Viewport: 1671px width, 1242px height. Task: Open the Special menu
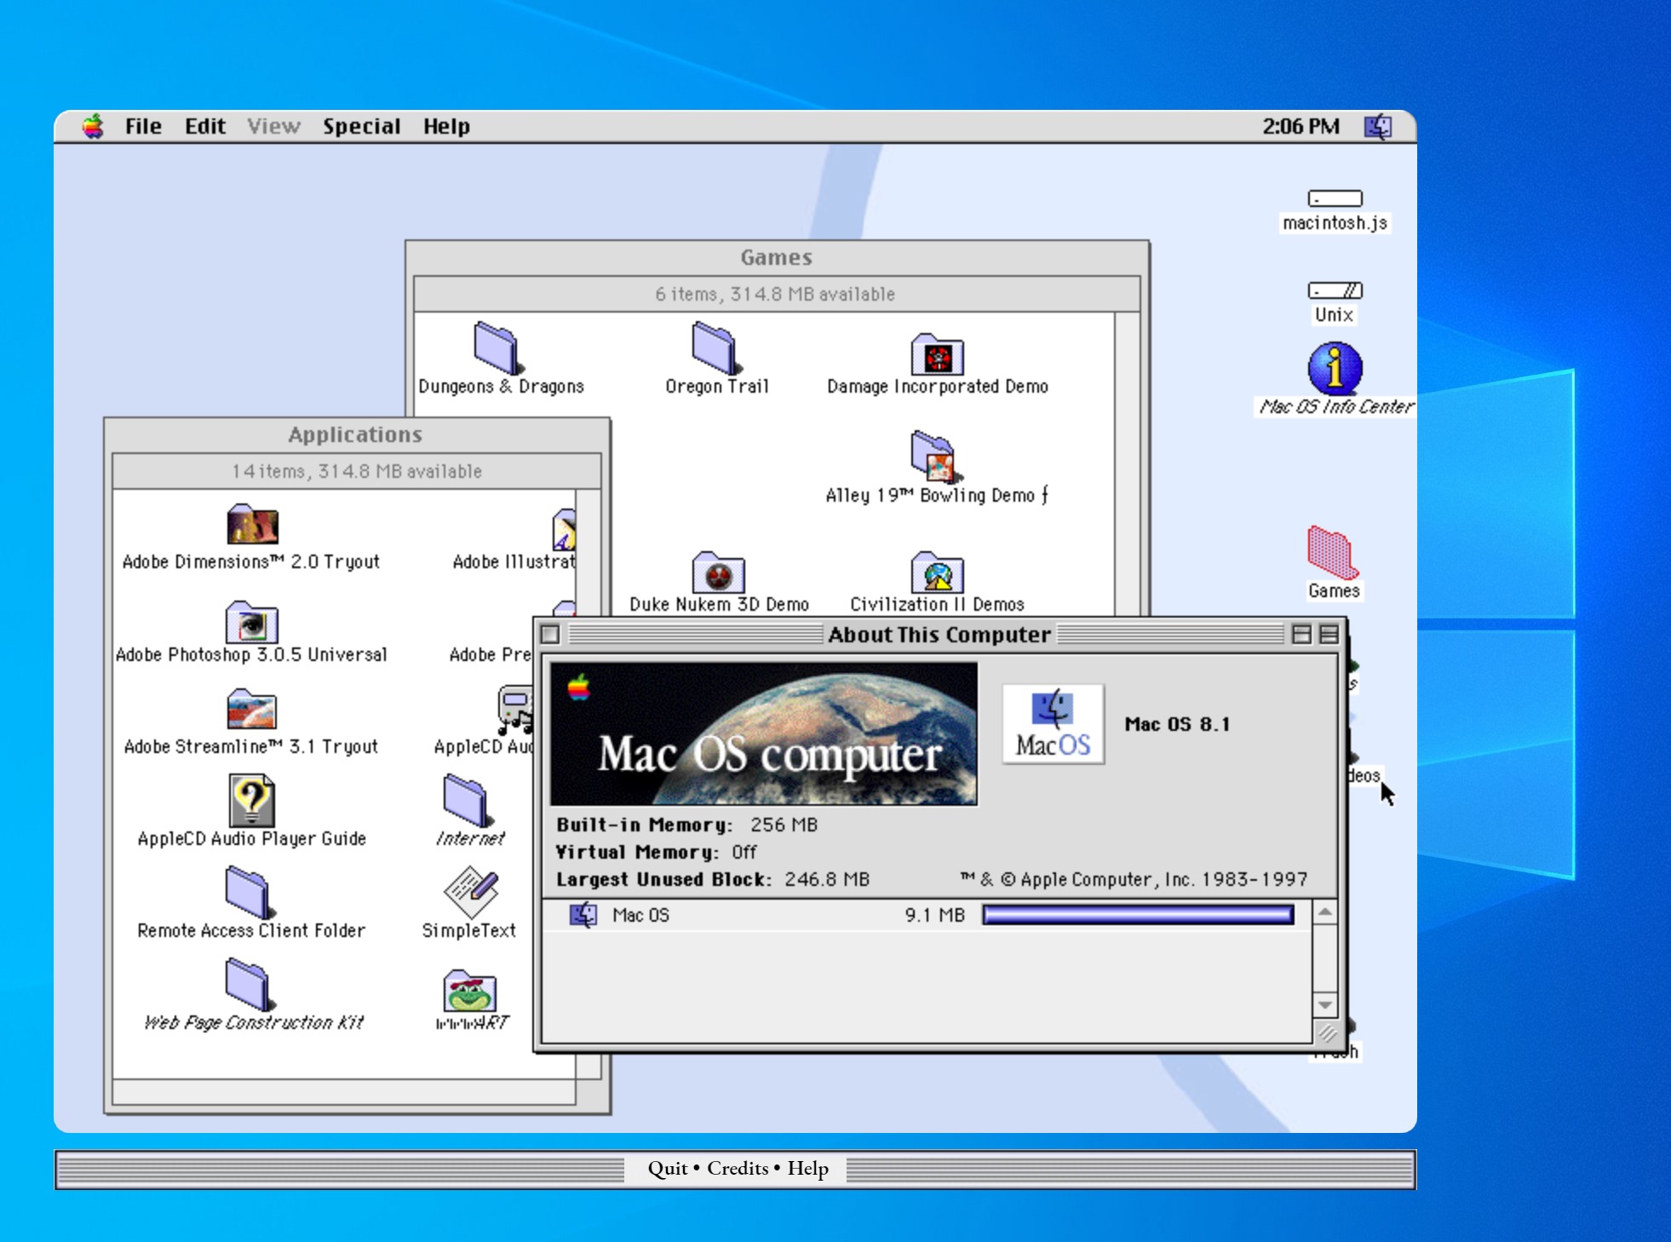pyautogui.click(x=361, y=126)
